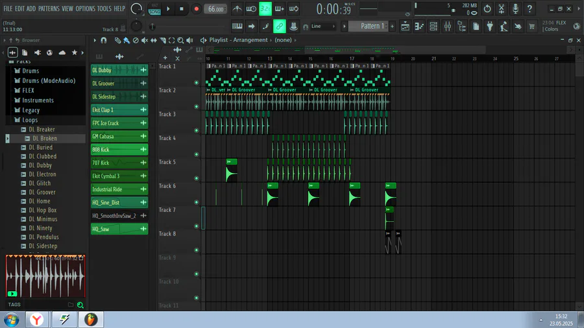This screenshot has height=328, width=584.
Task: Mute Track 3 using its green dot
Action: point(196,130)
